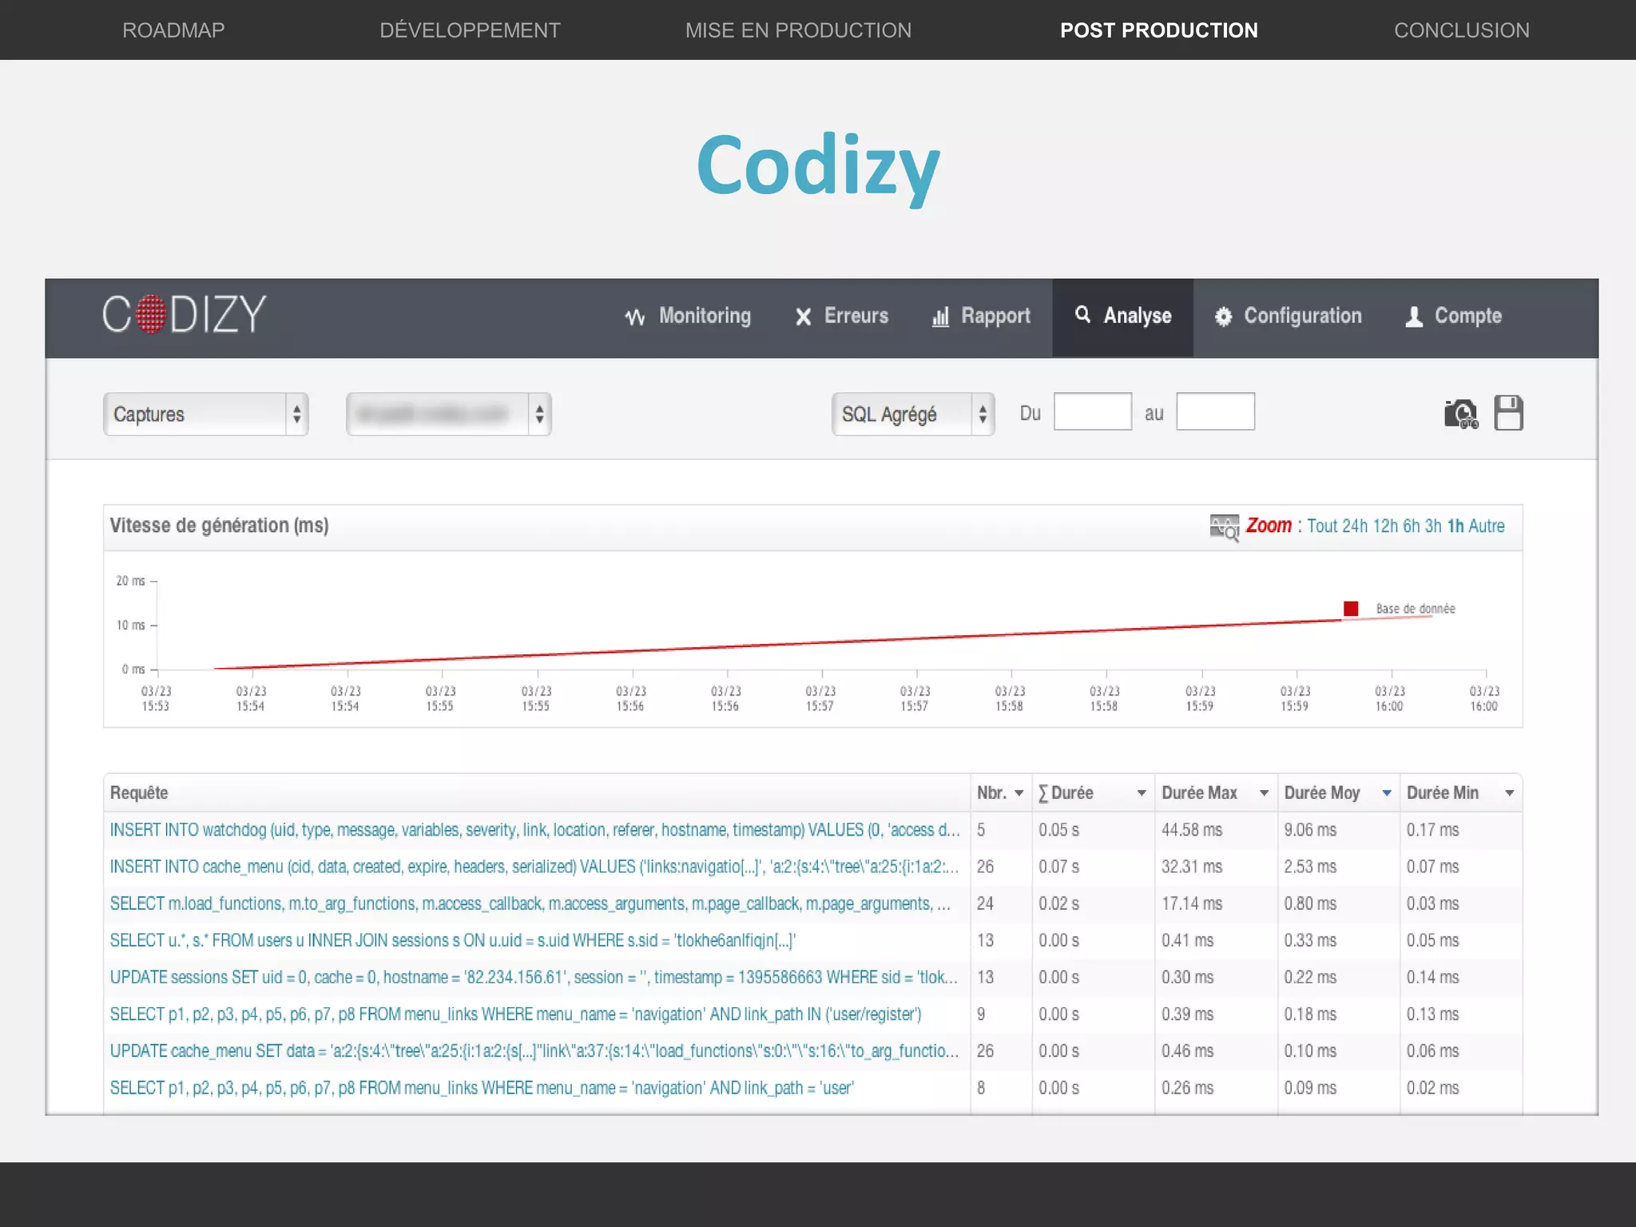Image resolution: width=1636 pixels, height=1227 pixels.
Task: Click the Erreurs X icon
Action: 804,317
